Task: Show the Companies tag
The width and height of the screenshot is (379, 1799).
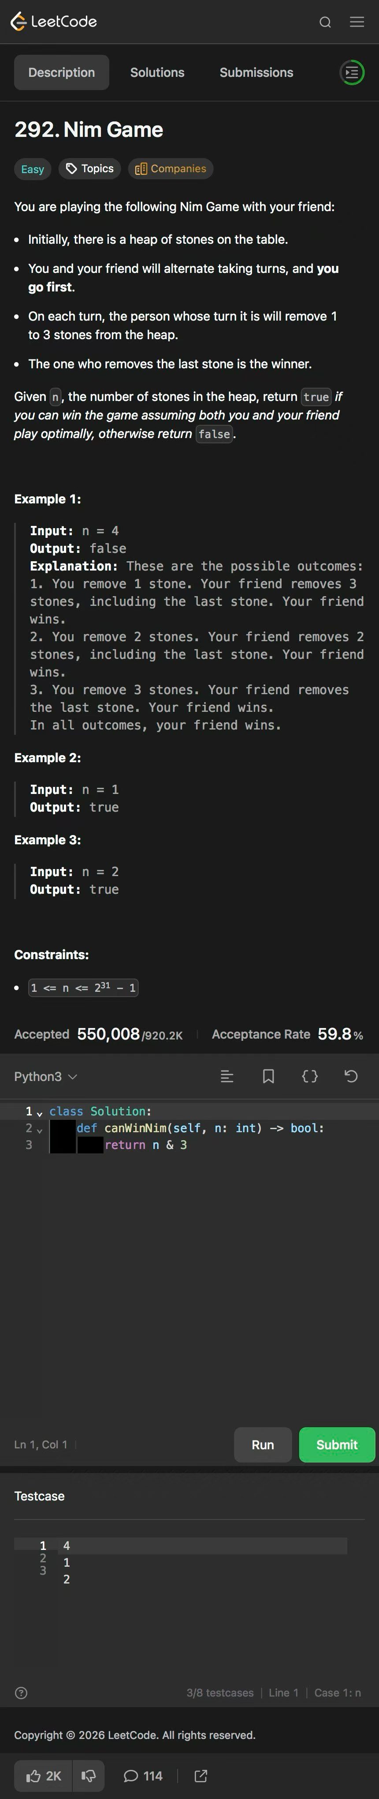Action: tap(171, 168)
